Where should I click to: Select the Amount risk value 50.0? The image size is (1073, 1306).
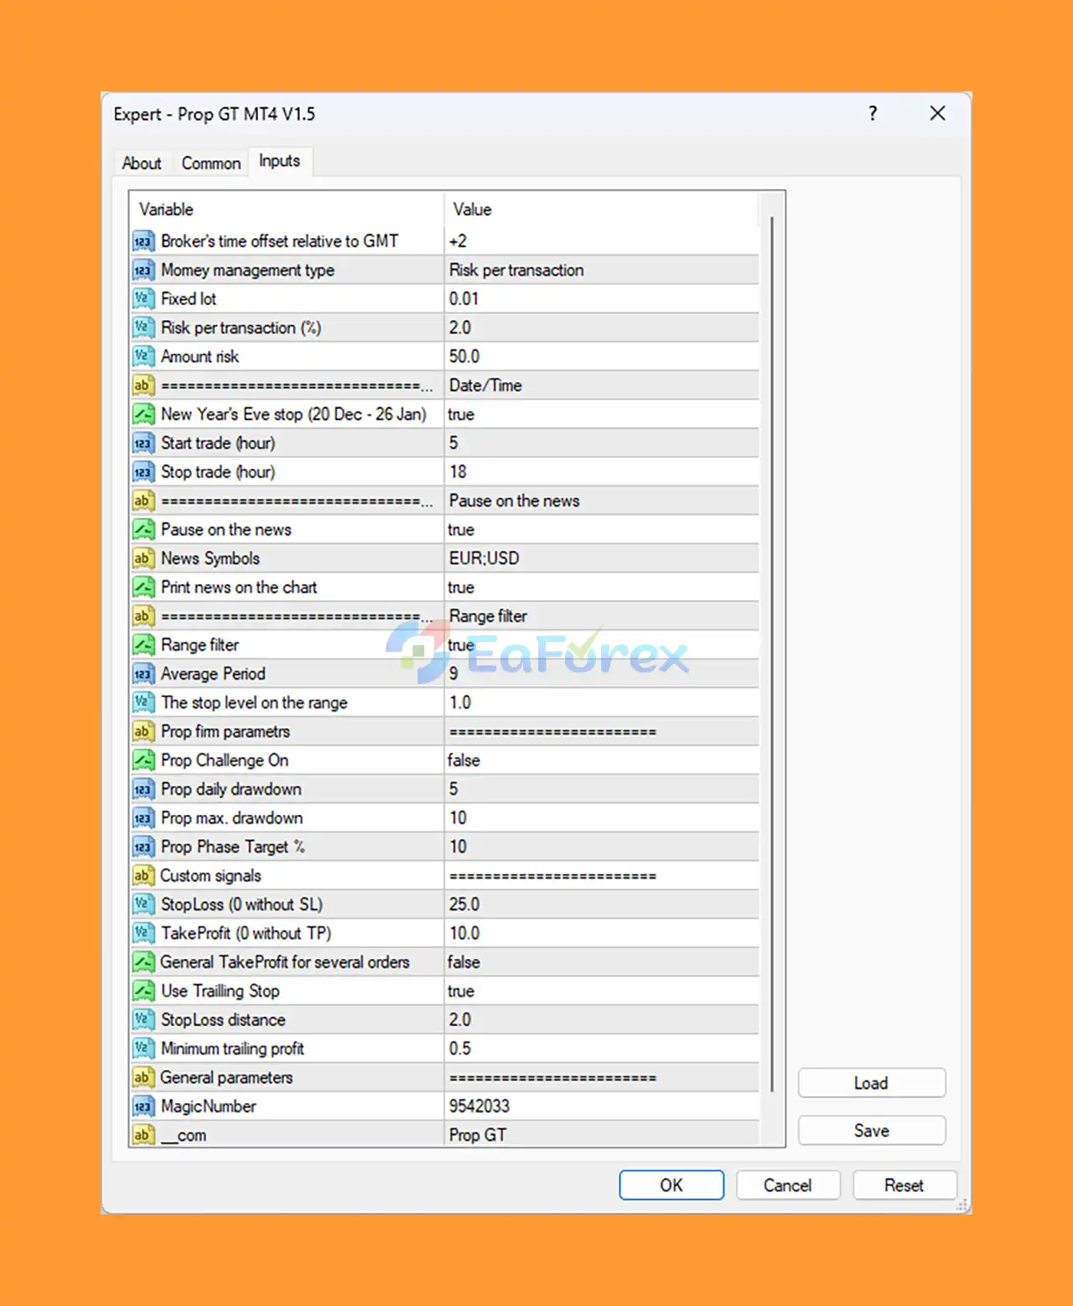(602, 357)
